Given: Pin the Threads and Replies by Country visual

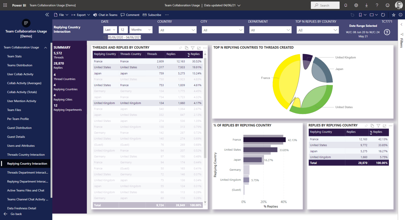Looking at the screenshot, I should [181, 48].
